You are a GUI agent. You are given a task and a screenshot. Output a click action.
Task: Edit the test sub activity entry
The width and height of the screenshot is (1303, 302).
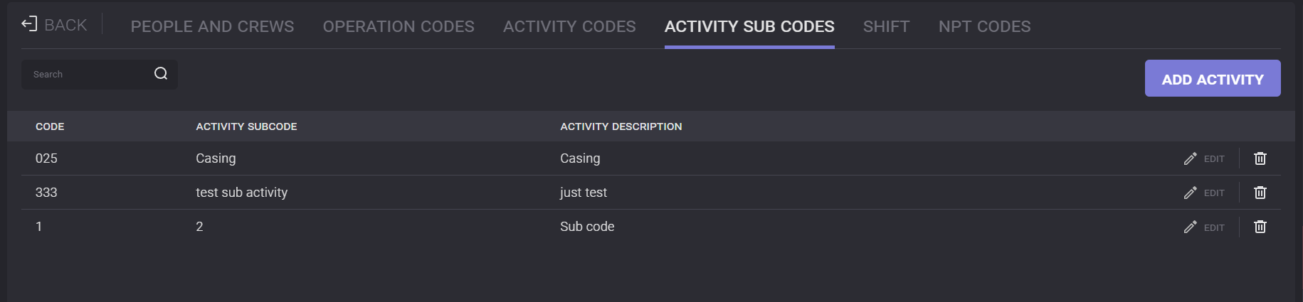[x=1204, y=193]
